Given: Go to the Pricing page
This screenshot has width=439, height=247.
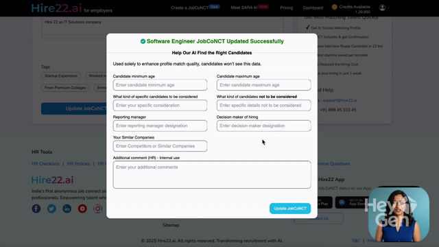Looking at the screenshot, I should click(287, 8).
